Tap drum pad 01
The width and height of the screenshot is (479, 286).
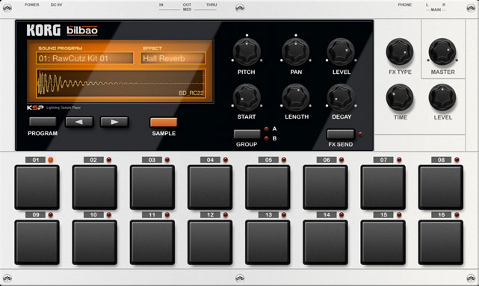coord(37,187)
